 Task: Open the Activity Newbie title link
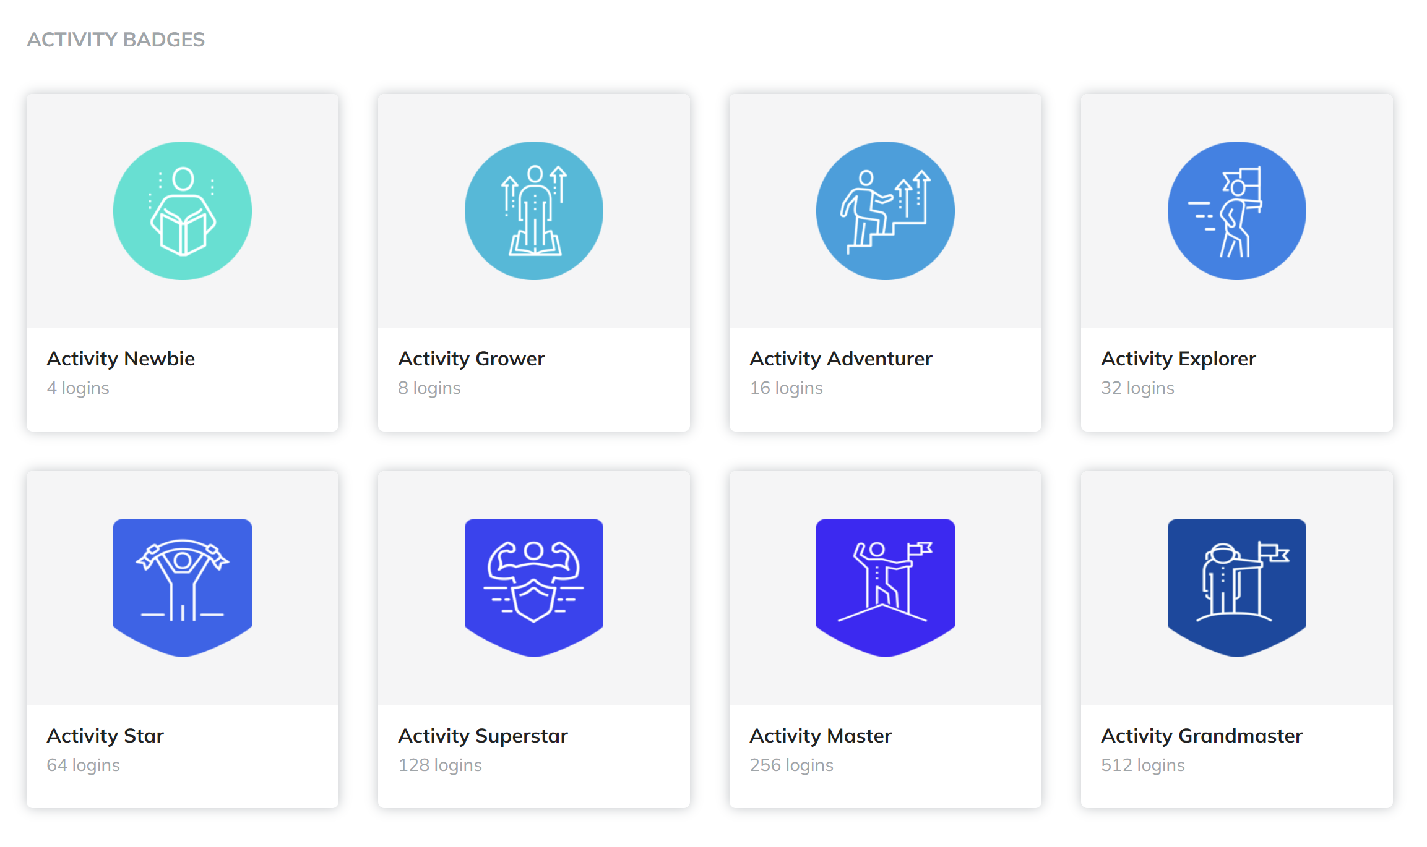tap(121, 359)
